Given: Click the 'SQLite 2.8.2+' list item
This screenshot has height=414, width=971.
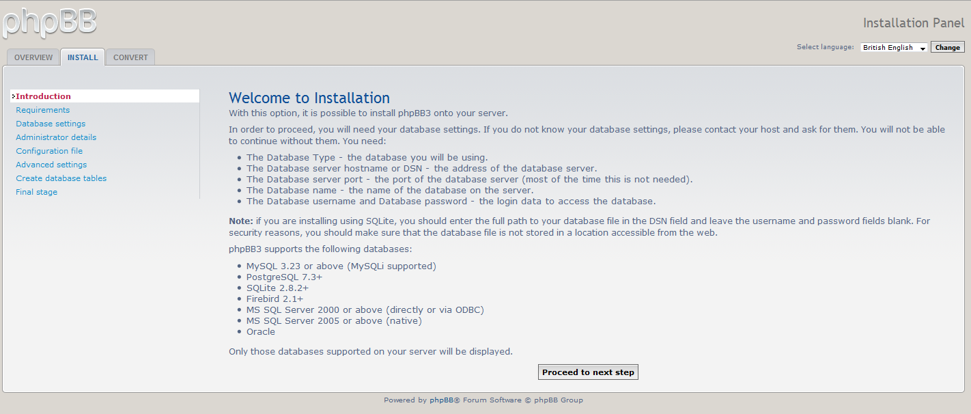Looking at the screenshot, I should coord(277,288).
